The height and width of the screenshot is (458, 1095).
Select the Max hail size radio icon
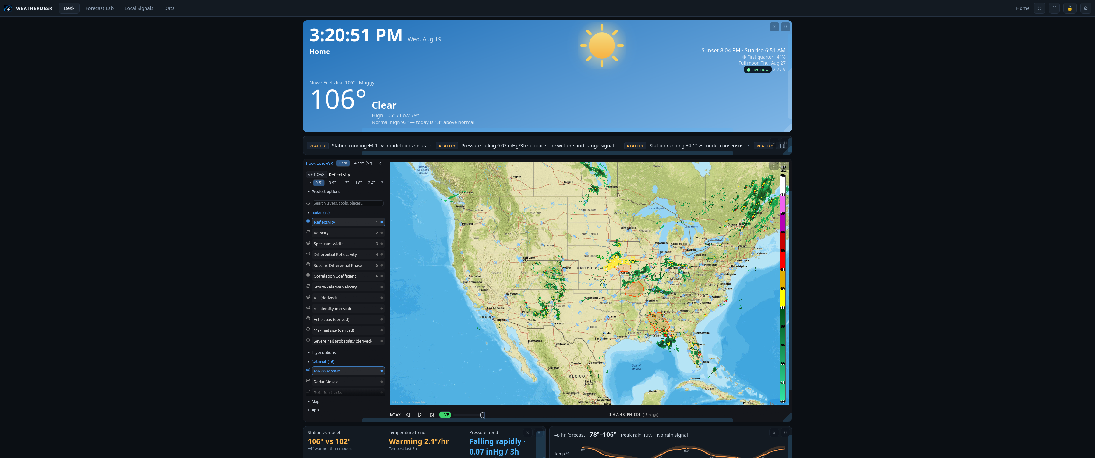click(x=308, y=329)
